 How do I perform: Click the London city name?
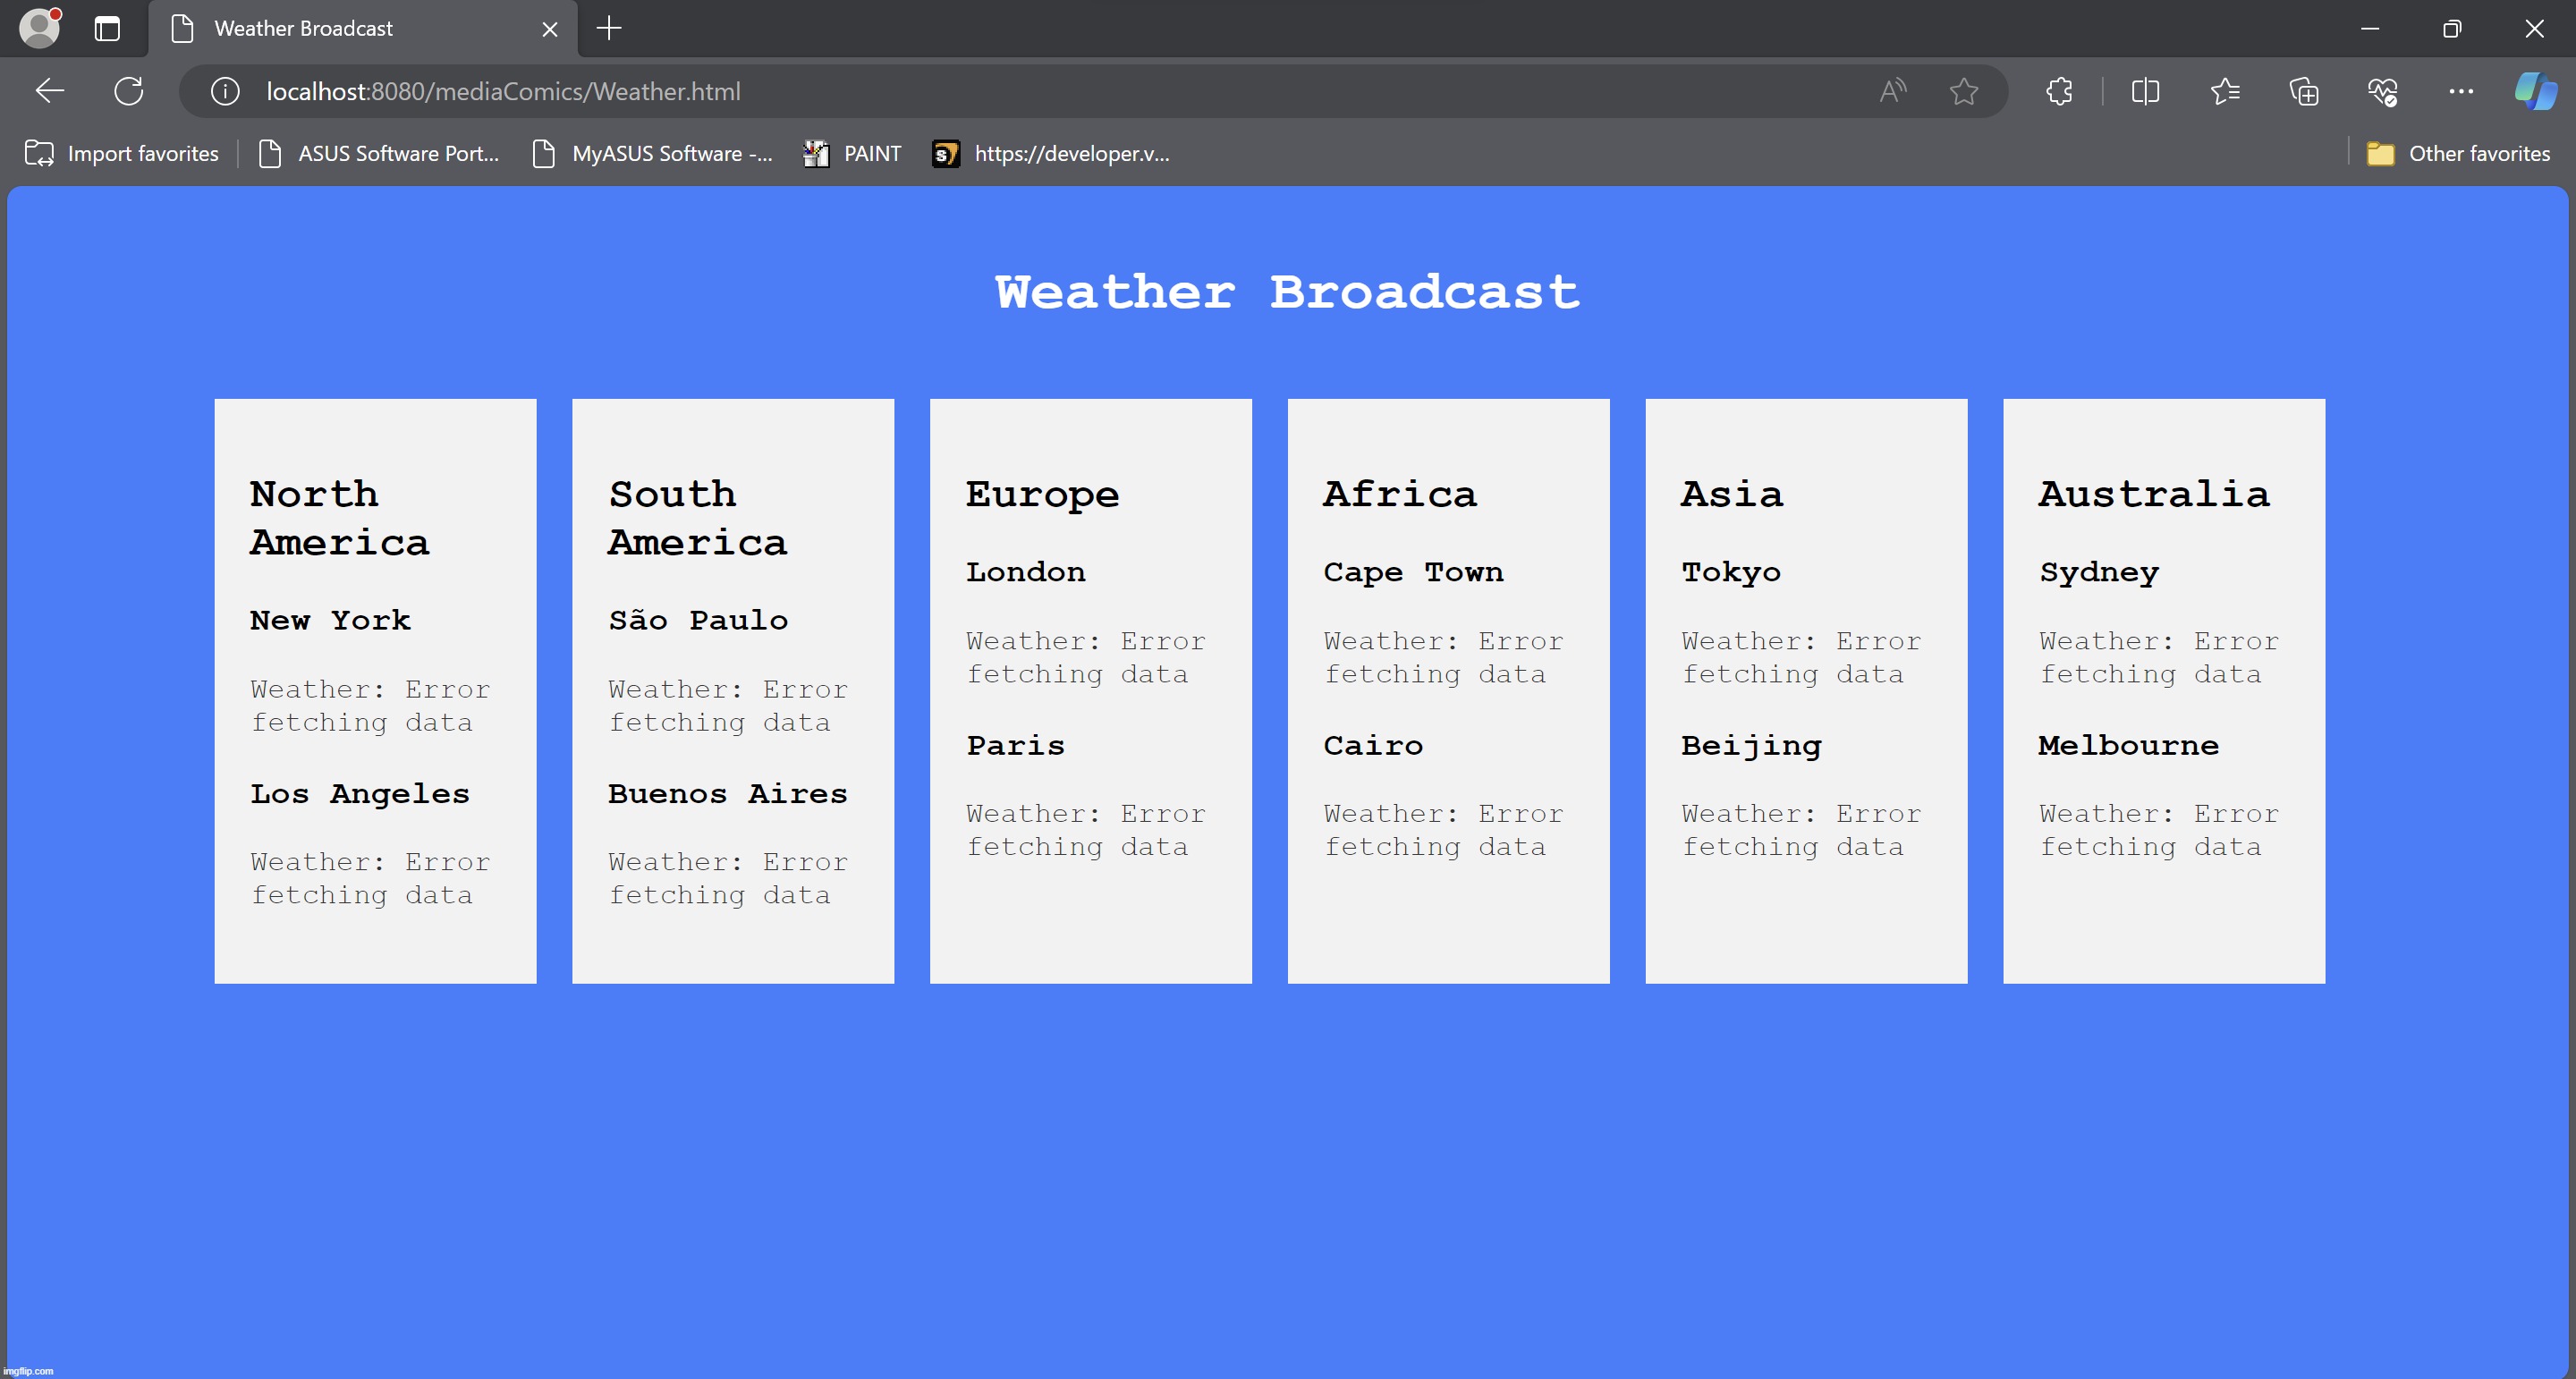pos(1025,572)
